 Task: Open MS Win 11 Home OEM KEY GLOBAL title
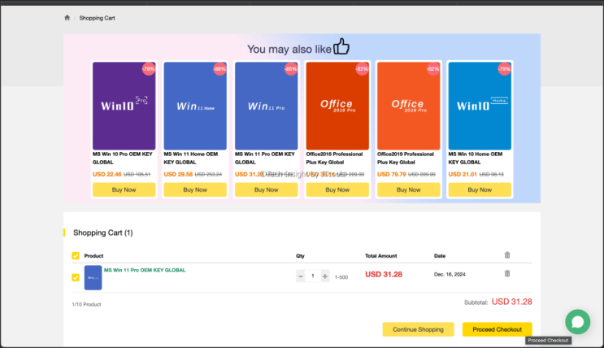click(191, 158)
